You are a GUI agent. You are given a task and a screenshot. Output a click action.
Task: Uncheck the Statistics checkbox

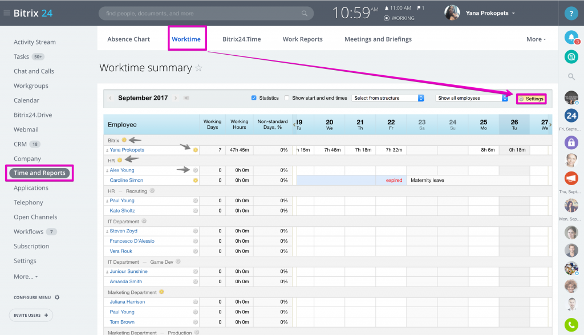[x=254, y=98]
